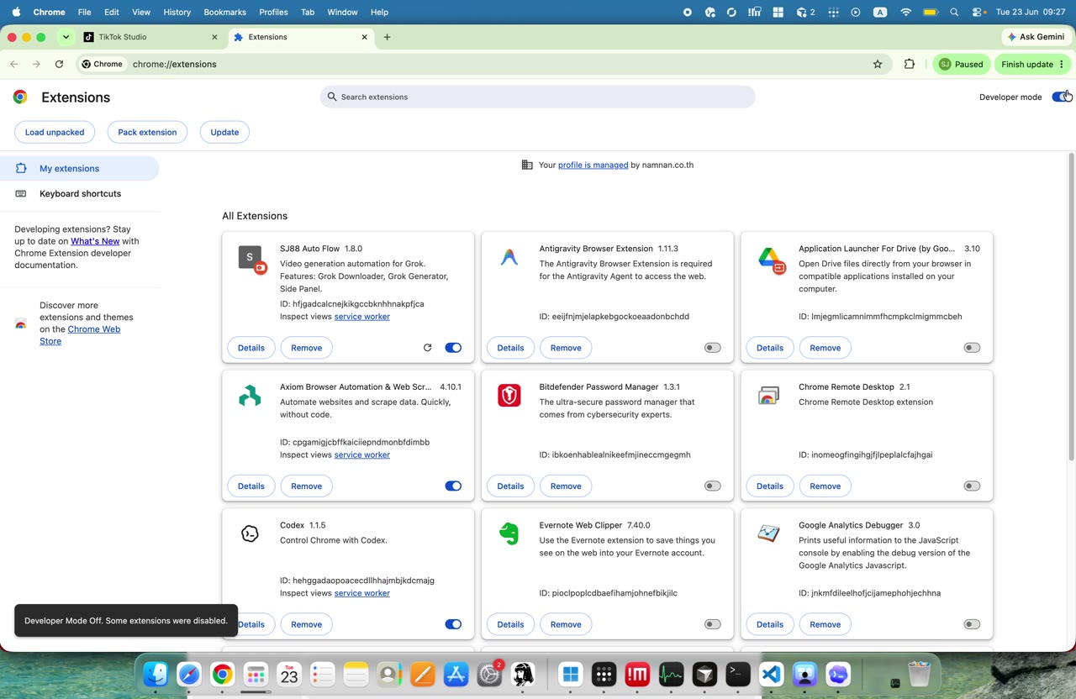Click the Antigravity Browser Extension logo
This screenshot has height=699, width=1076.
509,257
